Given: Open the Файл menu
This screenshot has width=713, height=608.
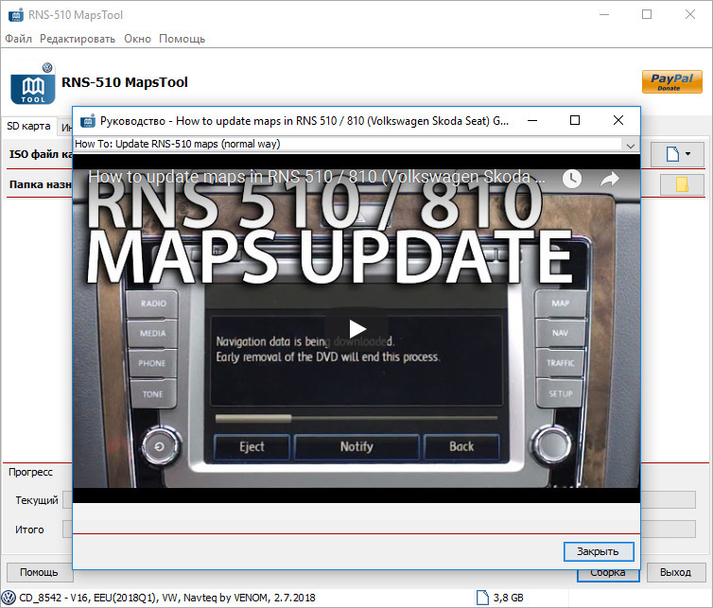Looking at the screenshot, I should pos(18,39).
